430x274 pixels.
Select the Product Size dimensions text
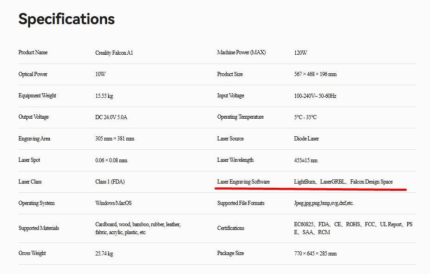click(315, 74)
